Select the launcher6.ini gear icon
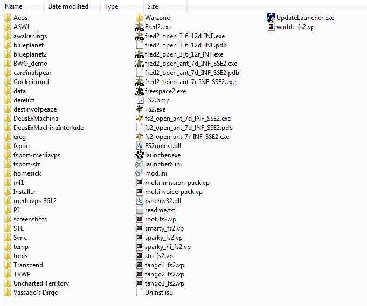The height and width of the screenshot is (306, 367). 139,164
